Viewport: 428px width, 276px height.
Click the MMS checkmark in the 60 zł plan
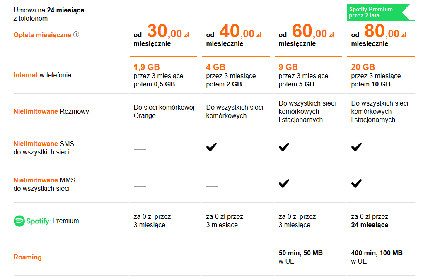[x=284, y=184]
